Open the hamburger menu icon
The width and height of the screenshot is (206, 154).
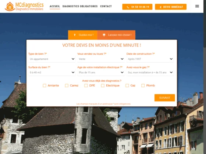point(197,6)
